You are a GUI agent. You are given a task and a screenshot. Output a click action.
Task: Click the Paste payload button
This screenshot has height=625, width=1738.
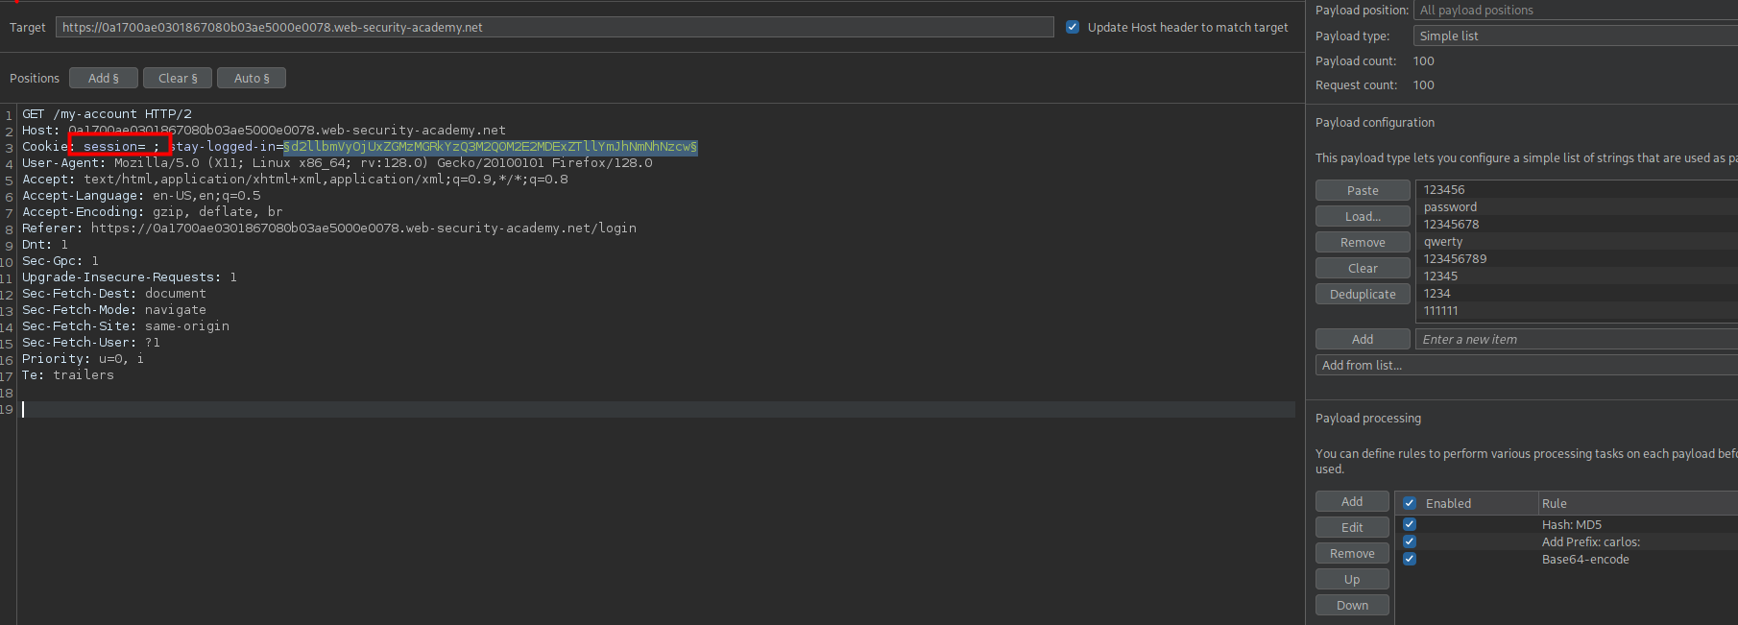click(1363, 190)
